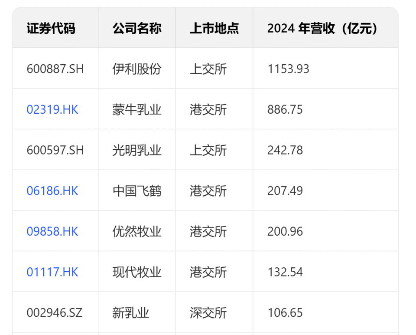This screenshot has height=335, width=416.
Task: Click 港交所 in the 蒙牛乳业 row
Action: coord(208,109)
